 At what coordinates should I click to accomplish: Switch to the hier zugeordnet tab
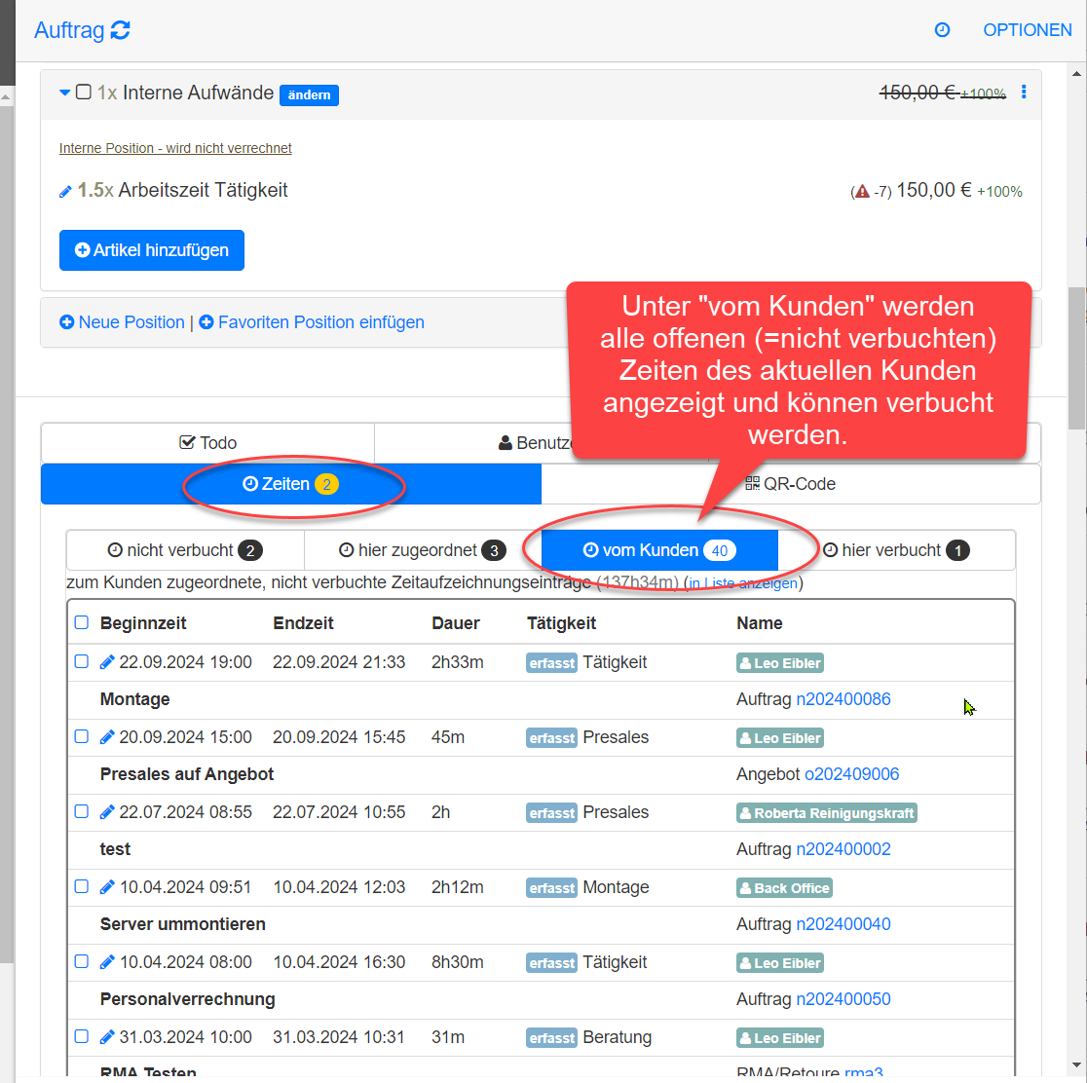pyautogui.click(x=422, y=550)
